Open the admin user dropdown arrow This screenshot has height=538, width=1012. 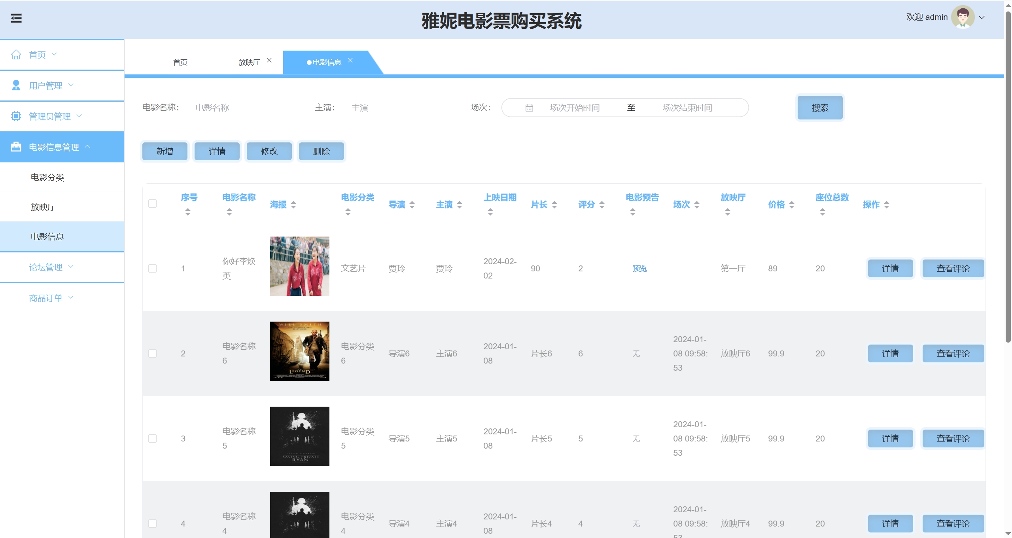[x=982, y=17]
